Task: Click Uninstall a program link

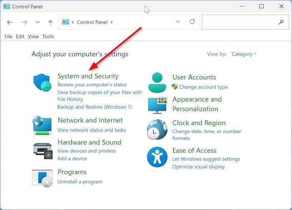Action: coord(80,182)
